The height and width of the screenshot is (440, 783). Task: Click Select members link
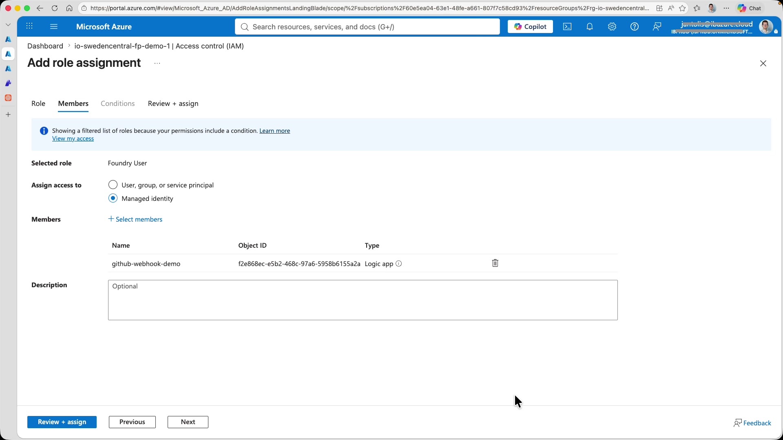point(135,219)
